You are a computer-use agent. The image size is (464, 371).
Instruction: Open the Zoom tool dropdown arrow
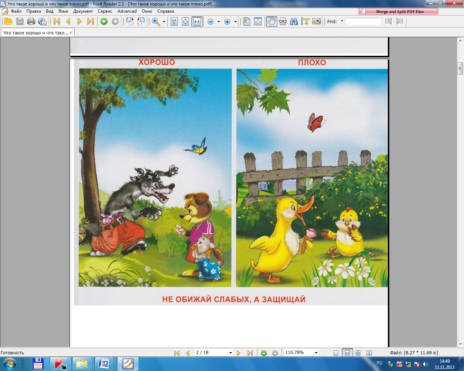(x=164, y=22)
